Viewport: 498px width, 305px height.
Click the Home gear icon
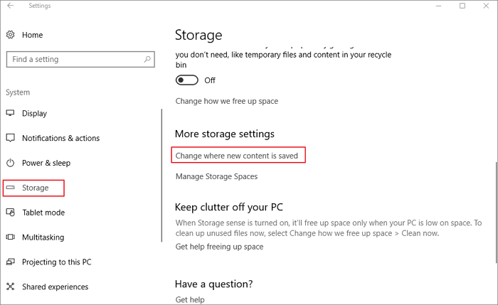click(11, 35)
